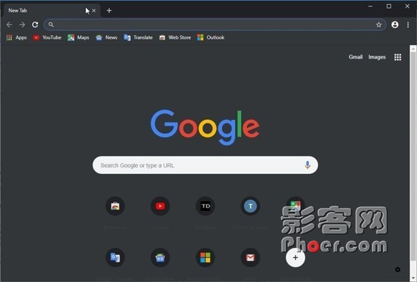Open the News bookmark

(x=106, y=38)
